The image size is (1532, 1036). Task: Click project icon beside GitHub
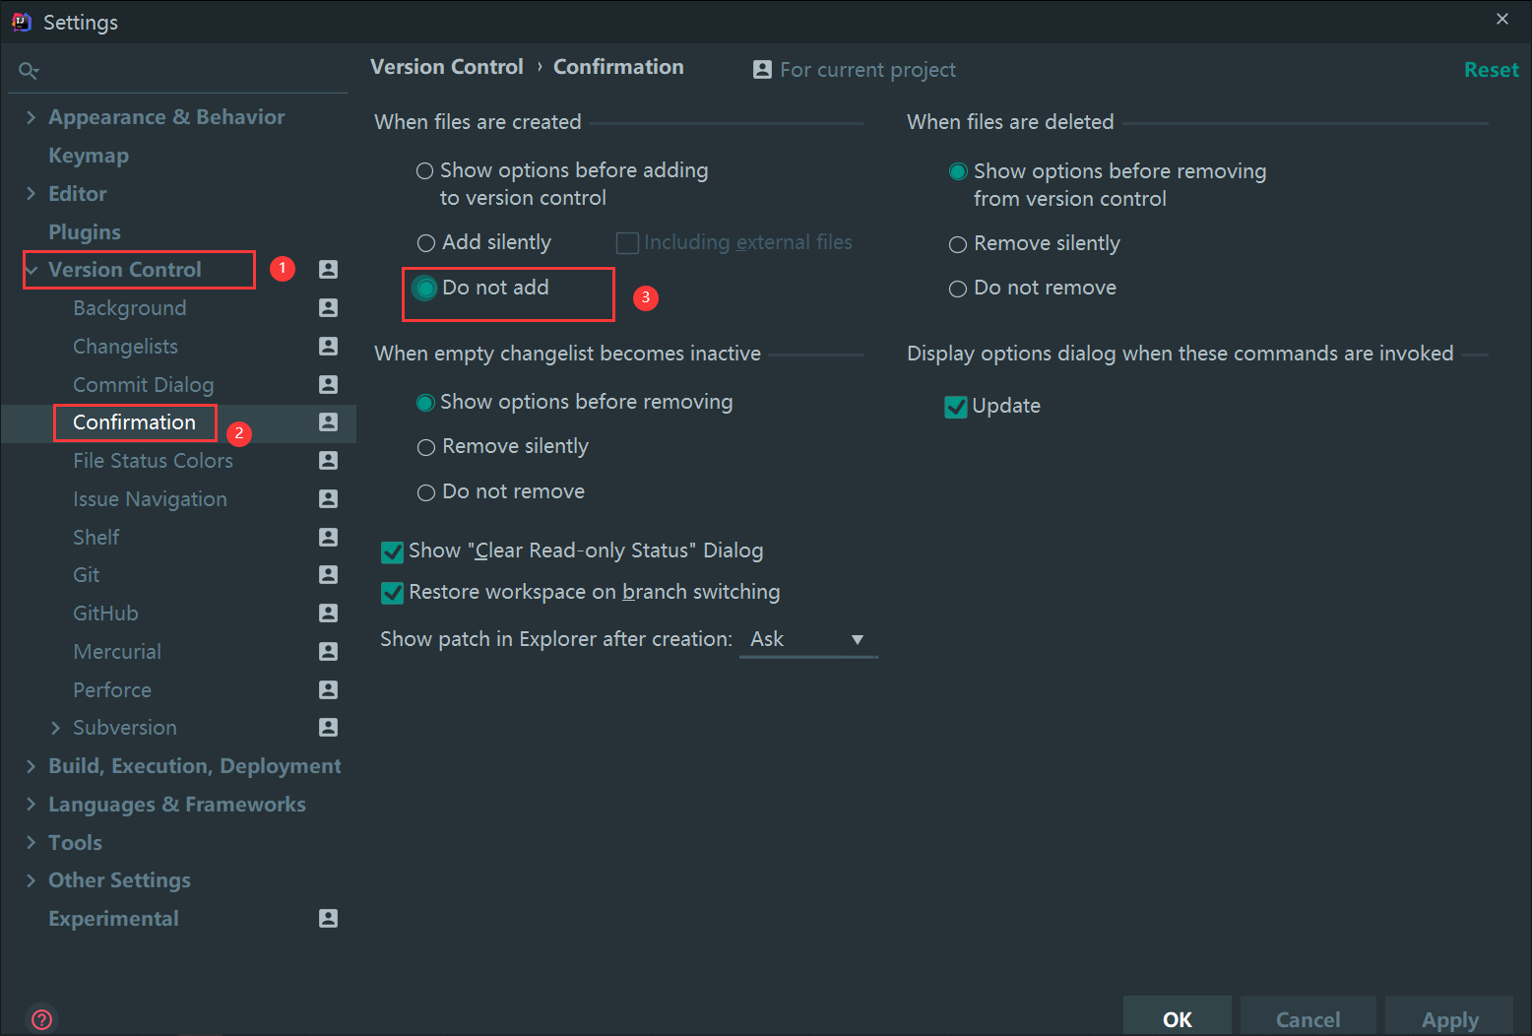[x=328, y=614]
